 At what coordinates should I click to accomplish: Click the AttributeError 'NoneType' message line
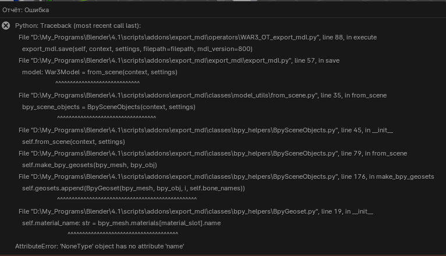pos(100,246)
